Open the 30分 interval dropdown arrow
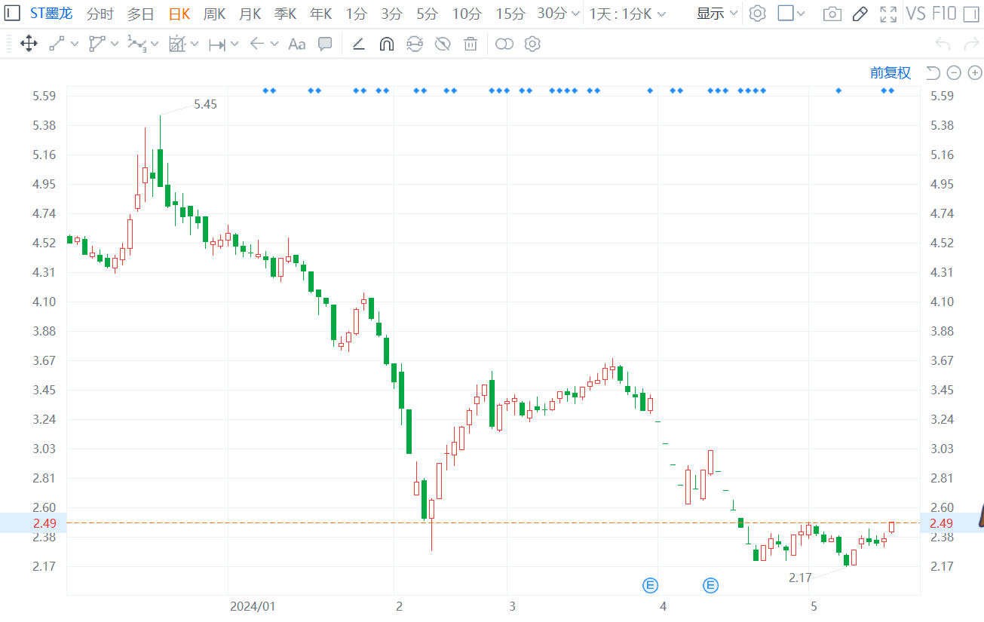The width and height of the screenshot is (984, 622). click(576, 14)
